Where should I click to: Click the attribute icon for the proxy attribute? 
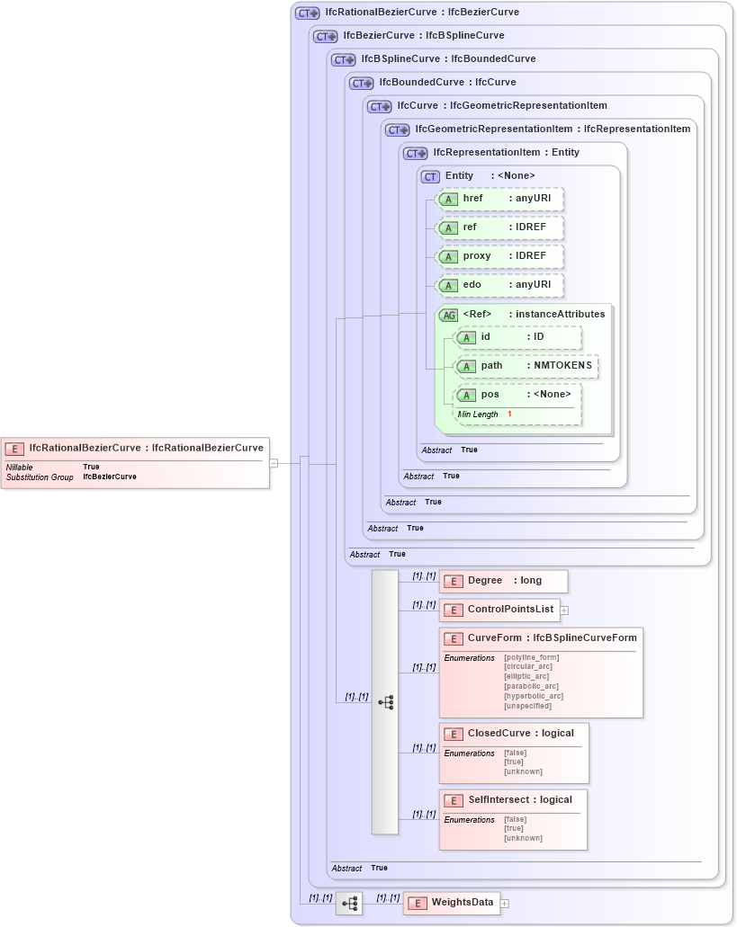coord(449,256)
